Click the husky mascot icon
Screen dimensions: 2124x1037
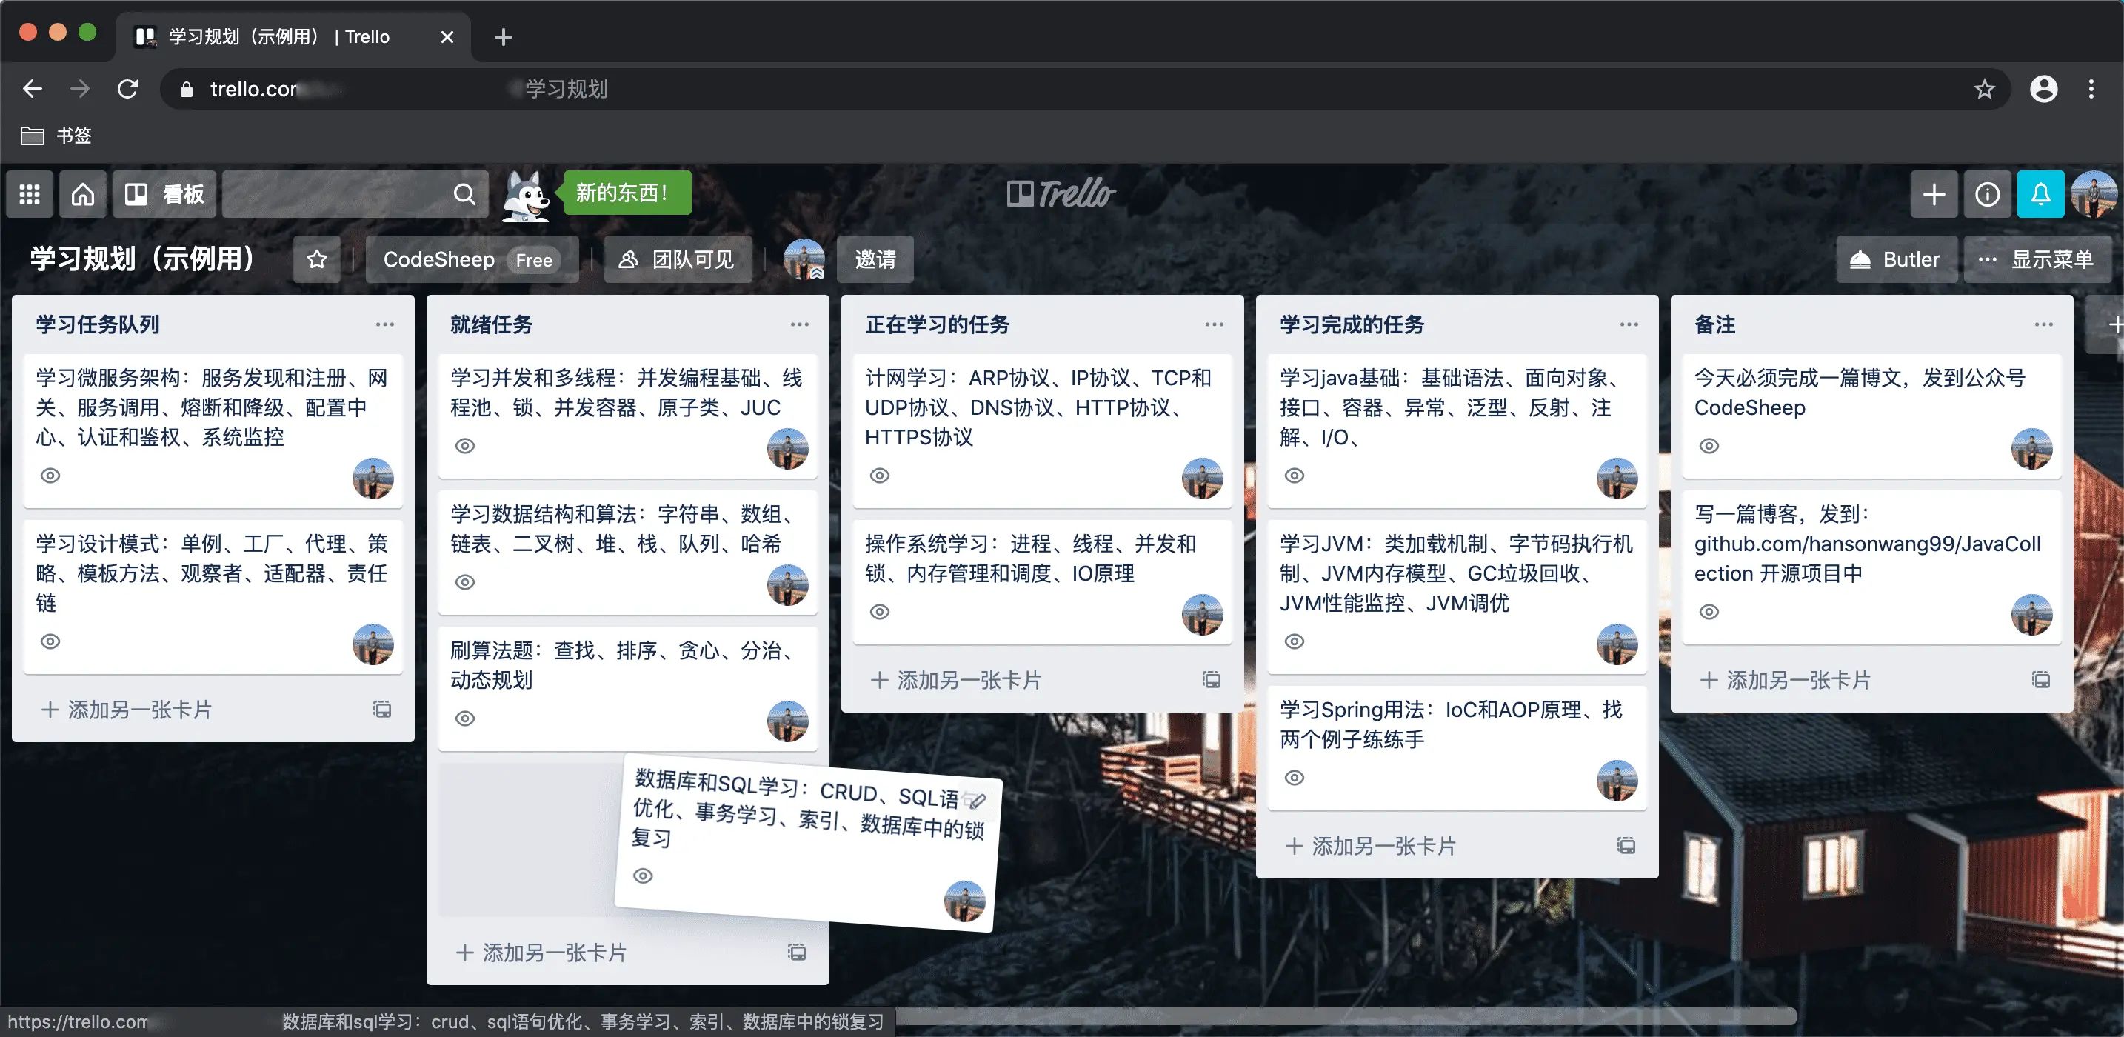(x=525, y=196)
